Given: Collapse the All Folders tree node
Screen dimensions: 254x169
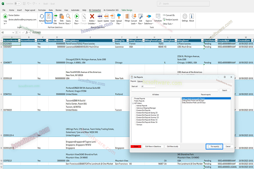Looking at the screenshot, I should click(133, 102).
